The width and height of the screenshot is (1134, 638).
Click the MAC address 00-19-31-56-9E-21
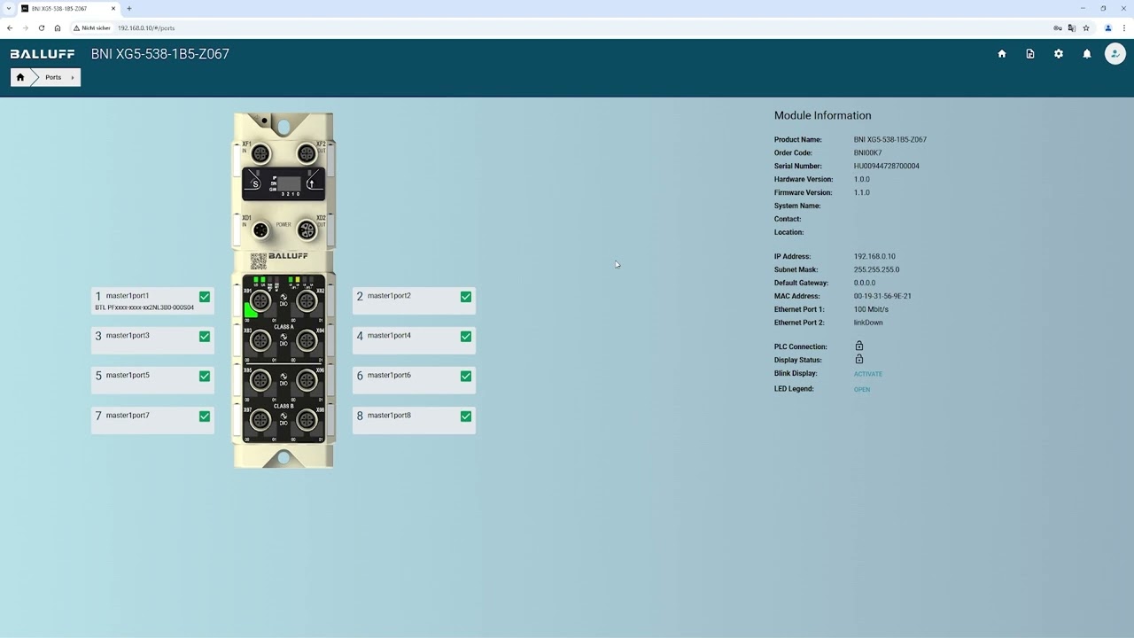click(x=882, y=296)
